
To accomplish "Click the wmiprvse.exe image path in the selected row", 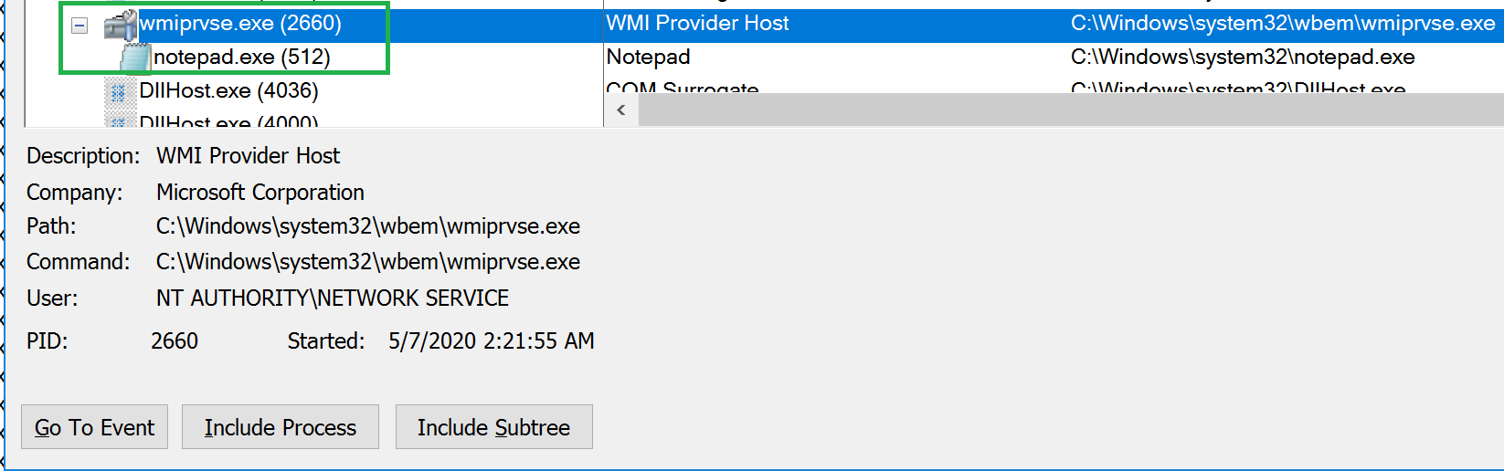I will point(1282,24).
